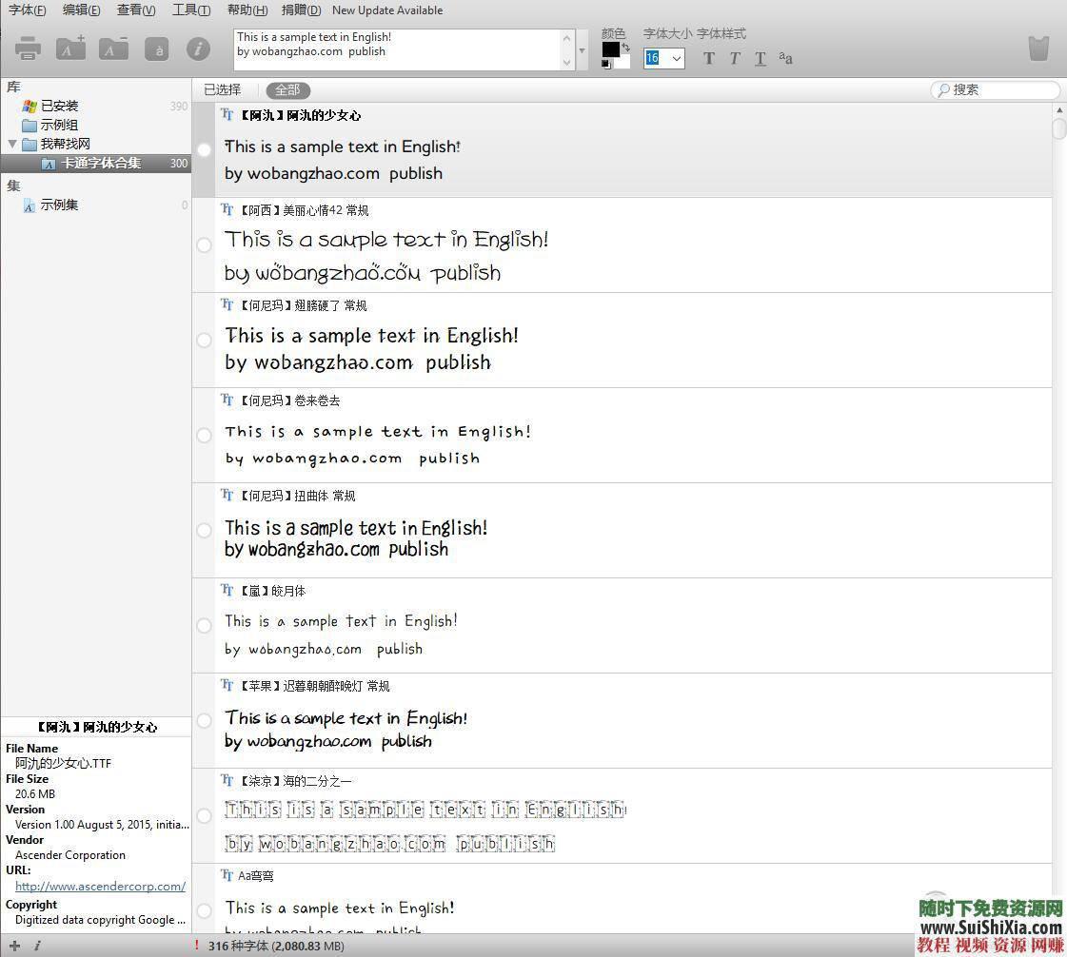Toggle italic font style

point(734,59)
